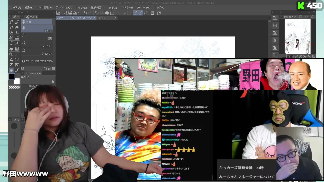Zoom in with navigator plus button

(300, 56)
